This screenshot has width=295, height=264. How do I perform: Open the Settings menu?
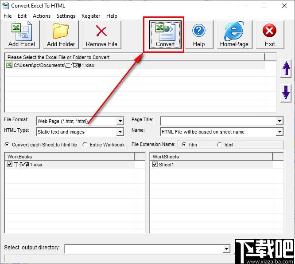coord(66,16)
